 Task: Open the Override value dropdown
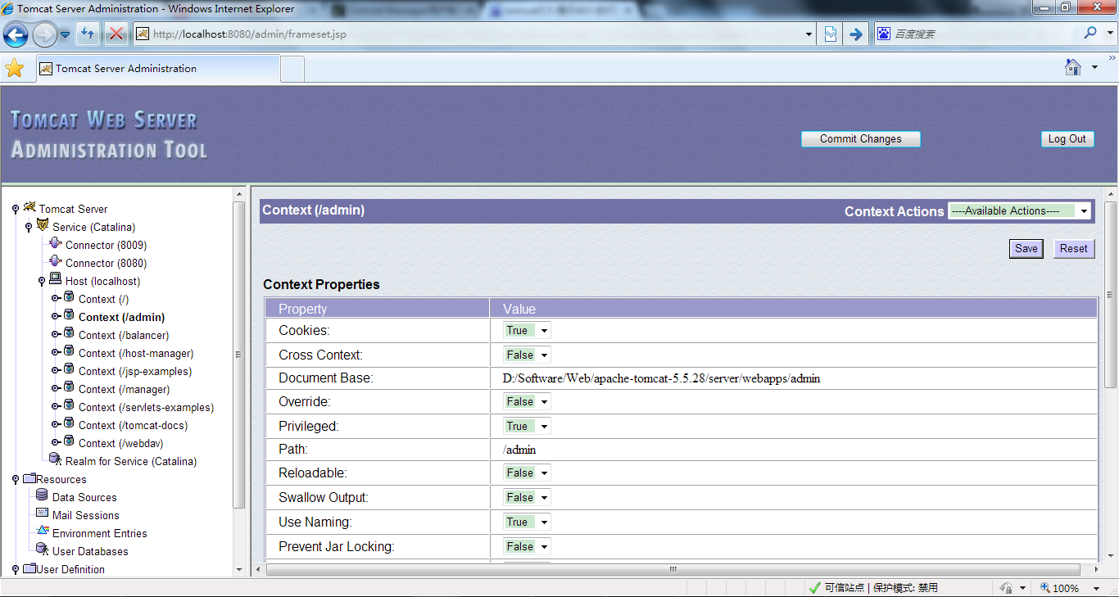(527, 402)
